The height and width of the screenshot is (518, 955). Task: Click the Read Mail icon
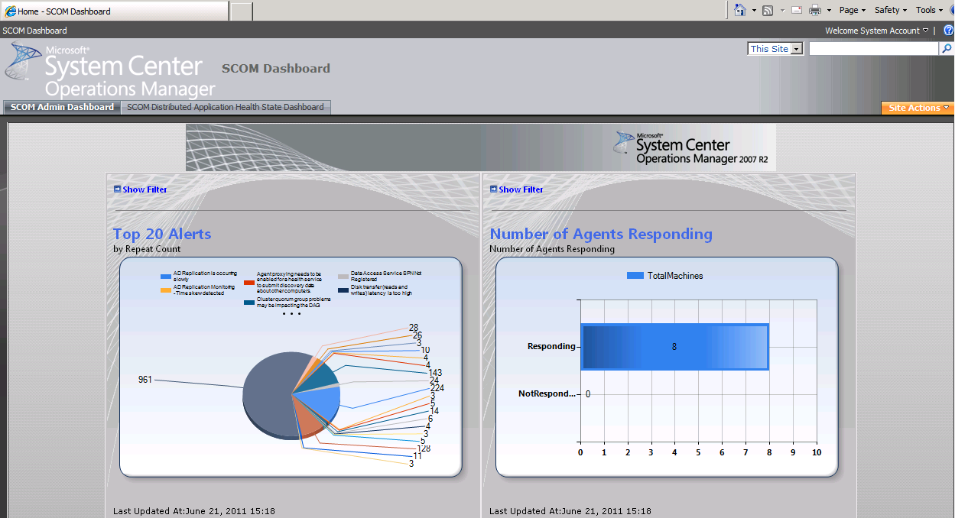coord(797,10)
